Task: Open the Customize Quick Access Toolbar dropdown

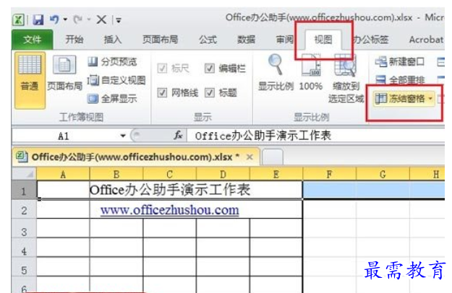Action: click(x=119, y=20)
